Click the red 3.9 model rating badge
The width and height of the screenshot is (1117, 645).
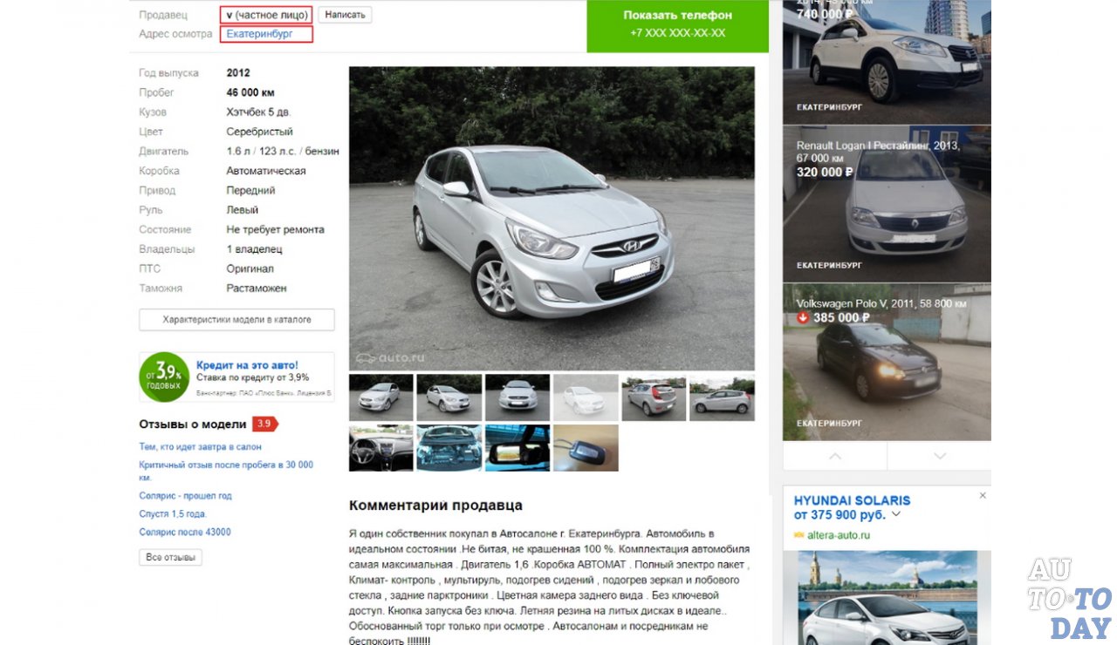[x=264, y=424]
